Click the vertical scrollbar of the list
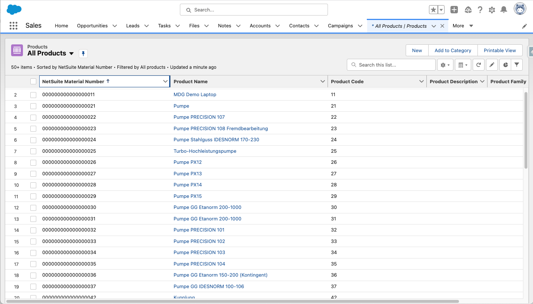 point(526,130)
